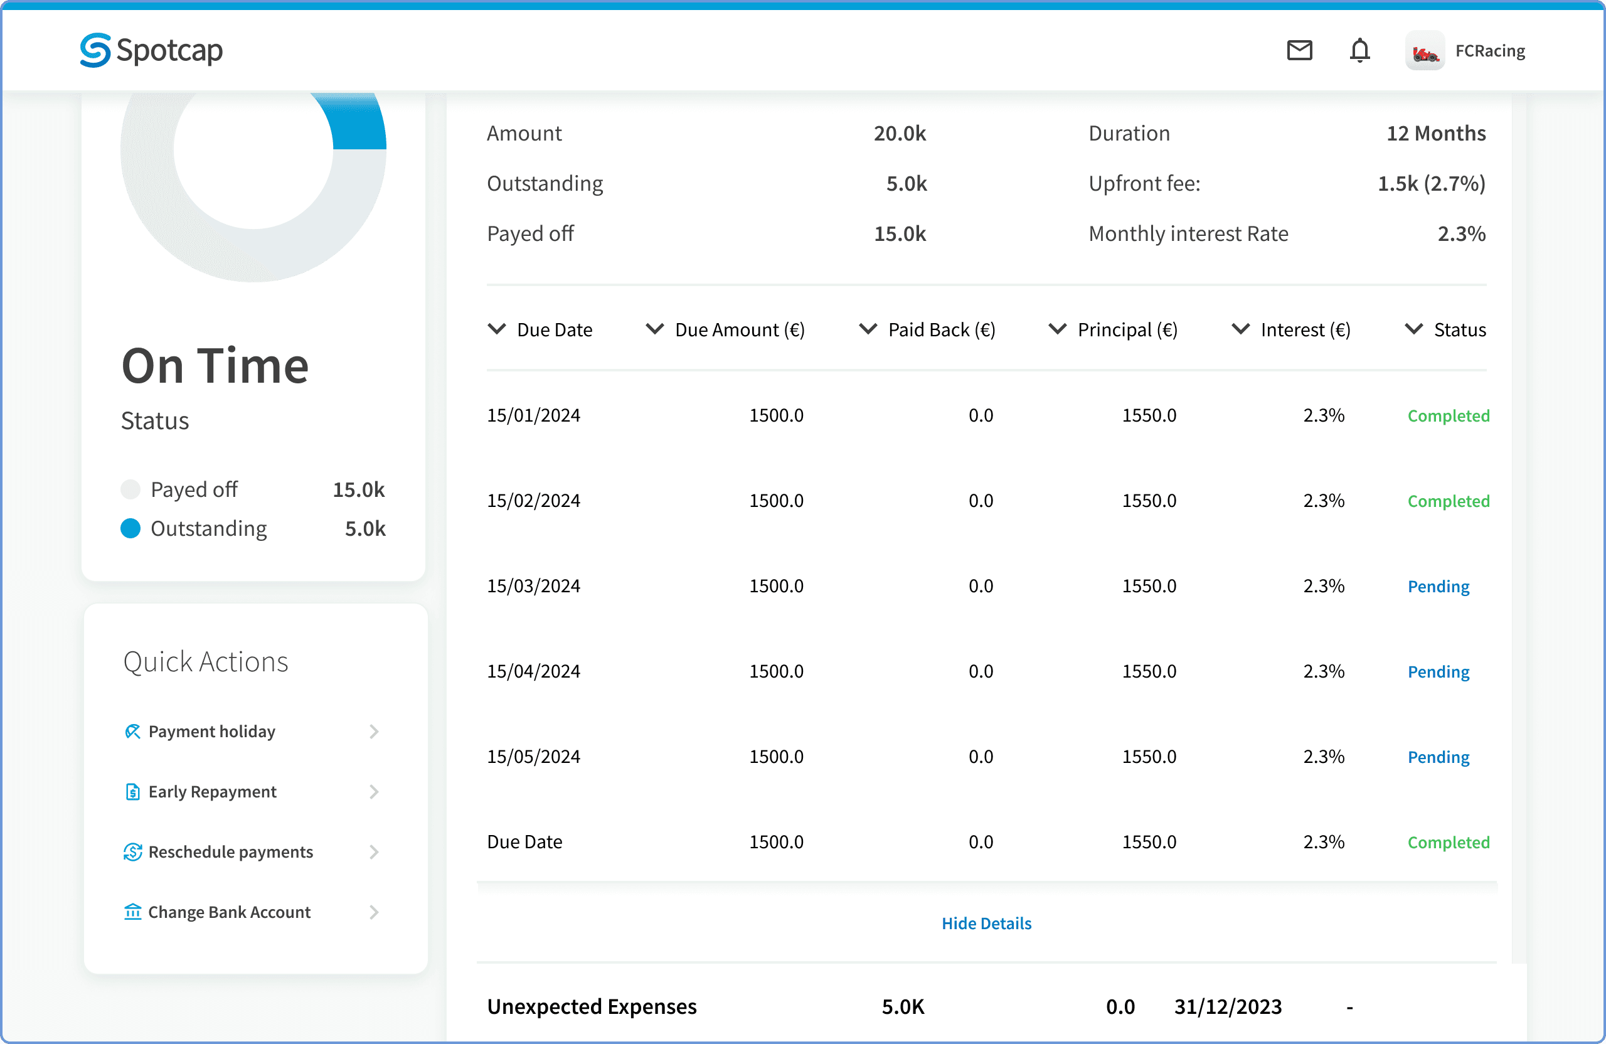The height and width of the screenshot is (1044, 1606).
Task: Sort by Status column chevron
Action: coord(1413,329)
